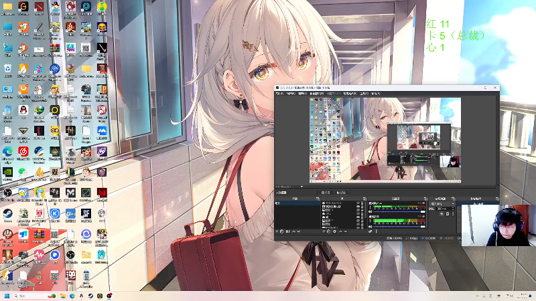This screenshot has height=301, width=536.
Task: Select the NVIDIA desktop icon
Action: click(x=7, y=174)
